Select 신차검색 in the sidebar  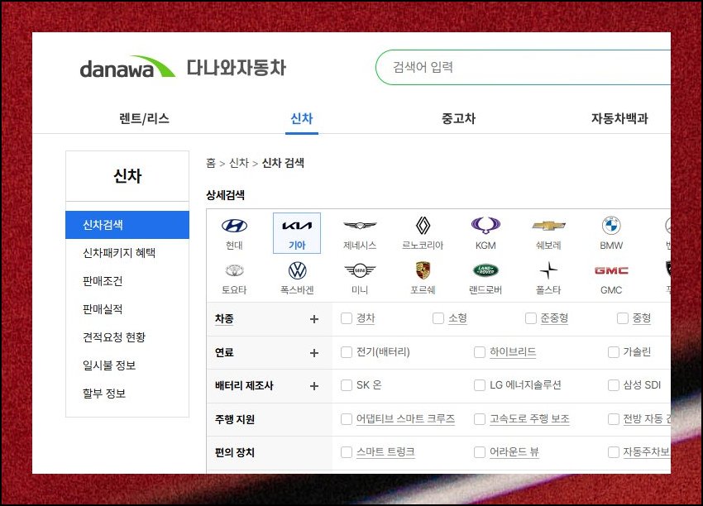tap(127, 225)
